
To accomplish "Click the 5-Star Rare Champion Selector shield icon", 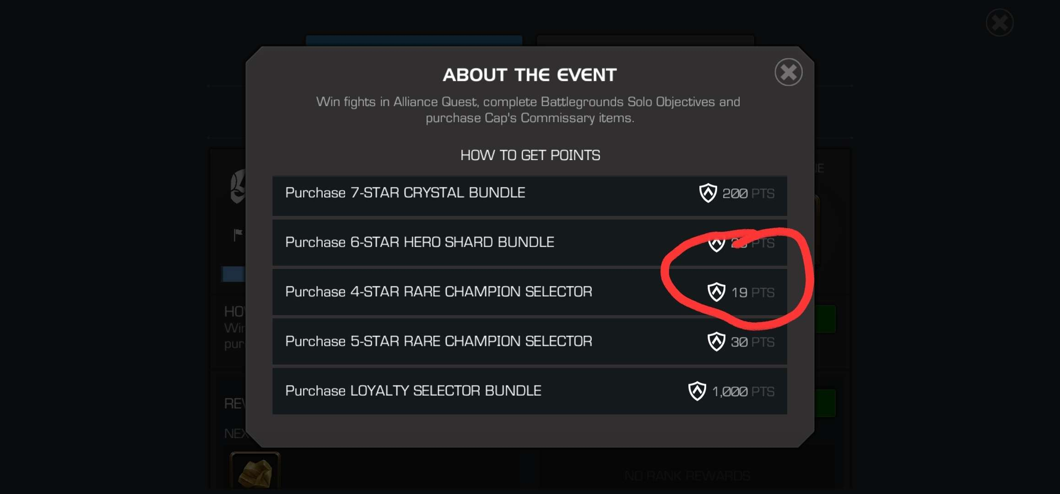I will (x=716, y=342).
